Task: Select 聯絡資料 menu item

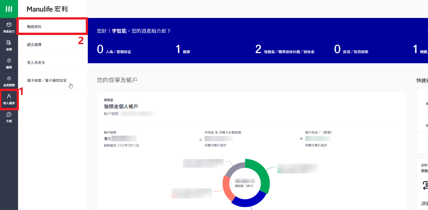Action: 53,27
